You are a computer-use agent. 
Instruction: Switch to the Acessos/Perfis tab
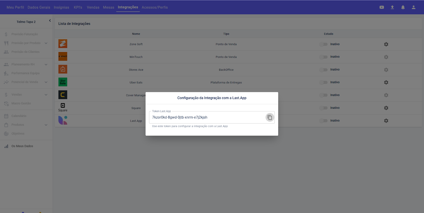click(154, 7)
